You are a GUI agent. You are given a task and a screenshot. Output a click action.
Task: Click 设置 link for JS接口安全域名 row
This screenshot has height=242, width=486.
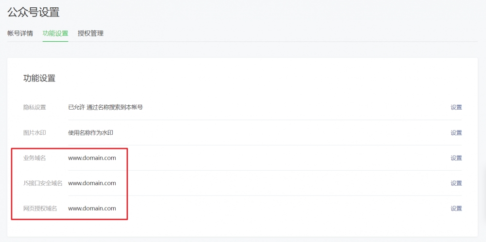[456, 183]
